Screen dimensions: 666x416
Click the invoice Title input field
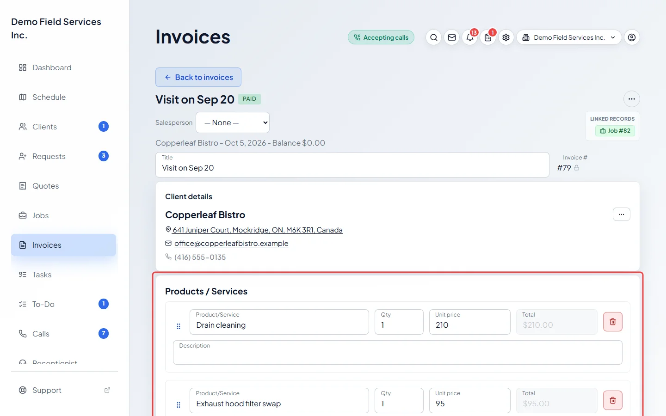point(352,165)
